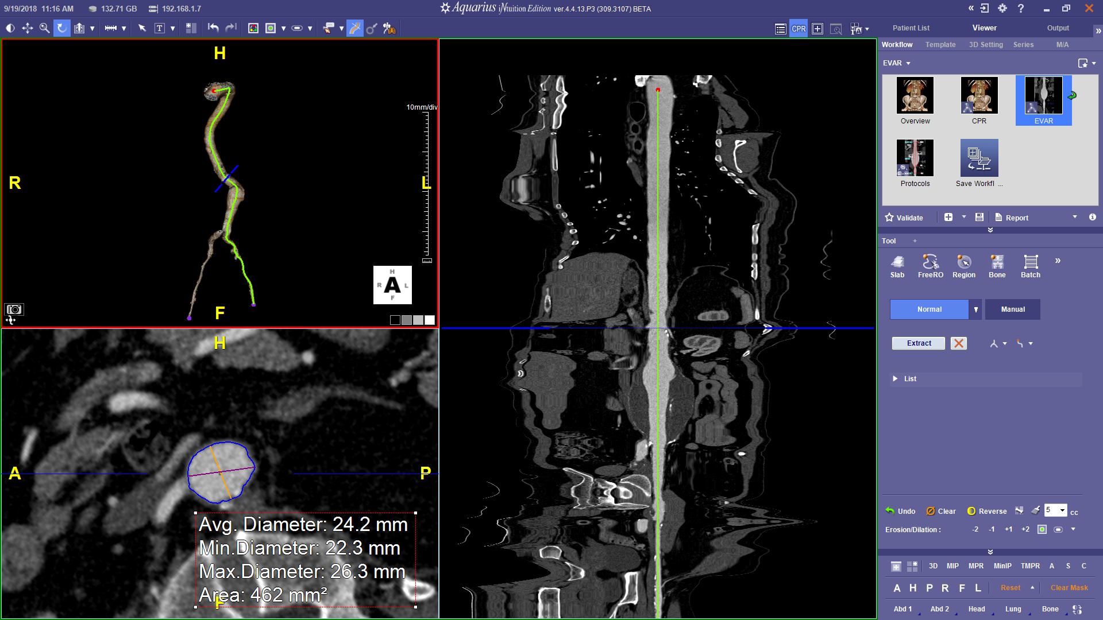
Task: Choose the FreeRO tool
Action: 931,267
